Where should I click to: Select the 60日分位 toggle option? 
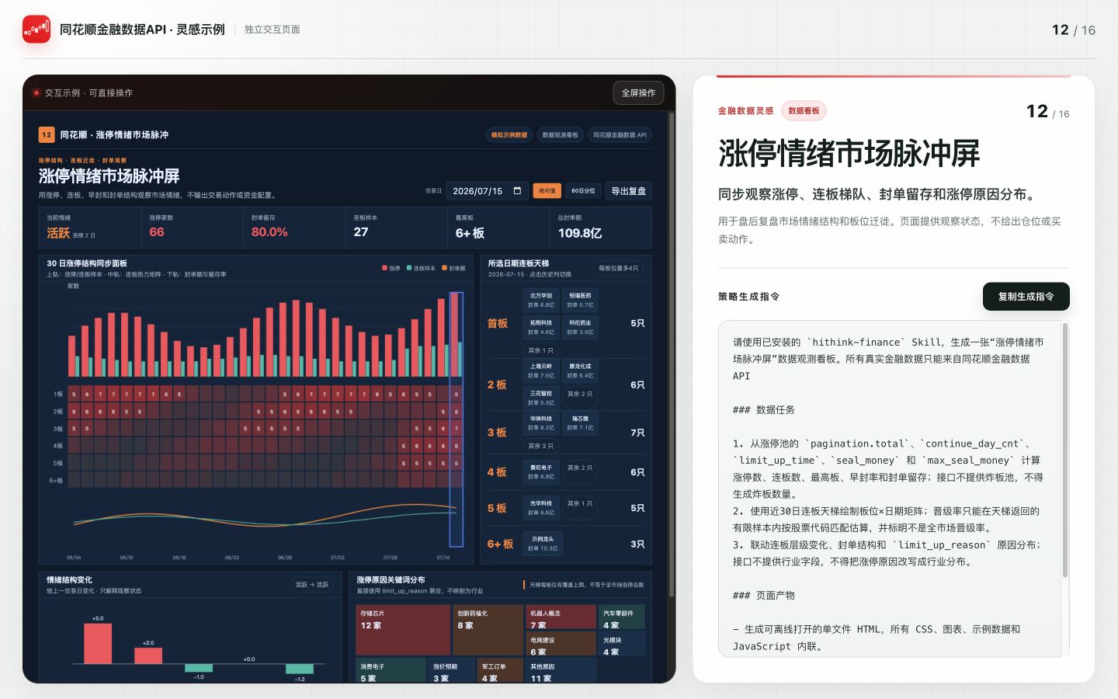point(583,190)
